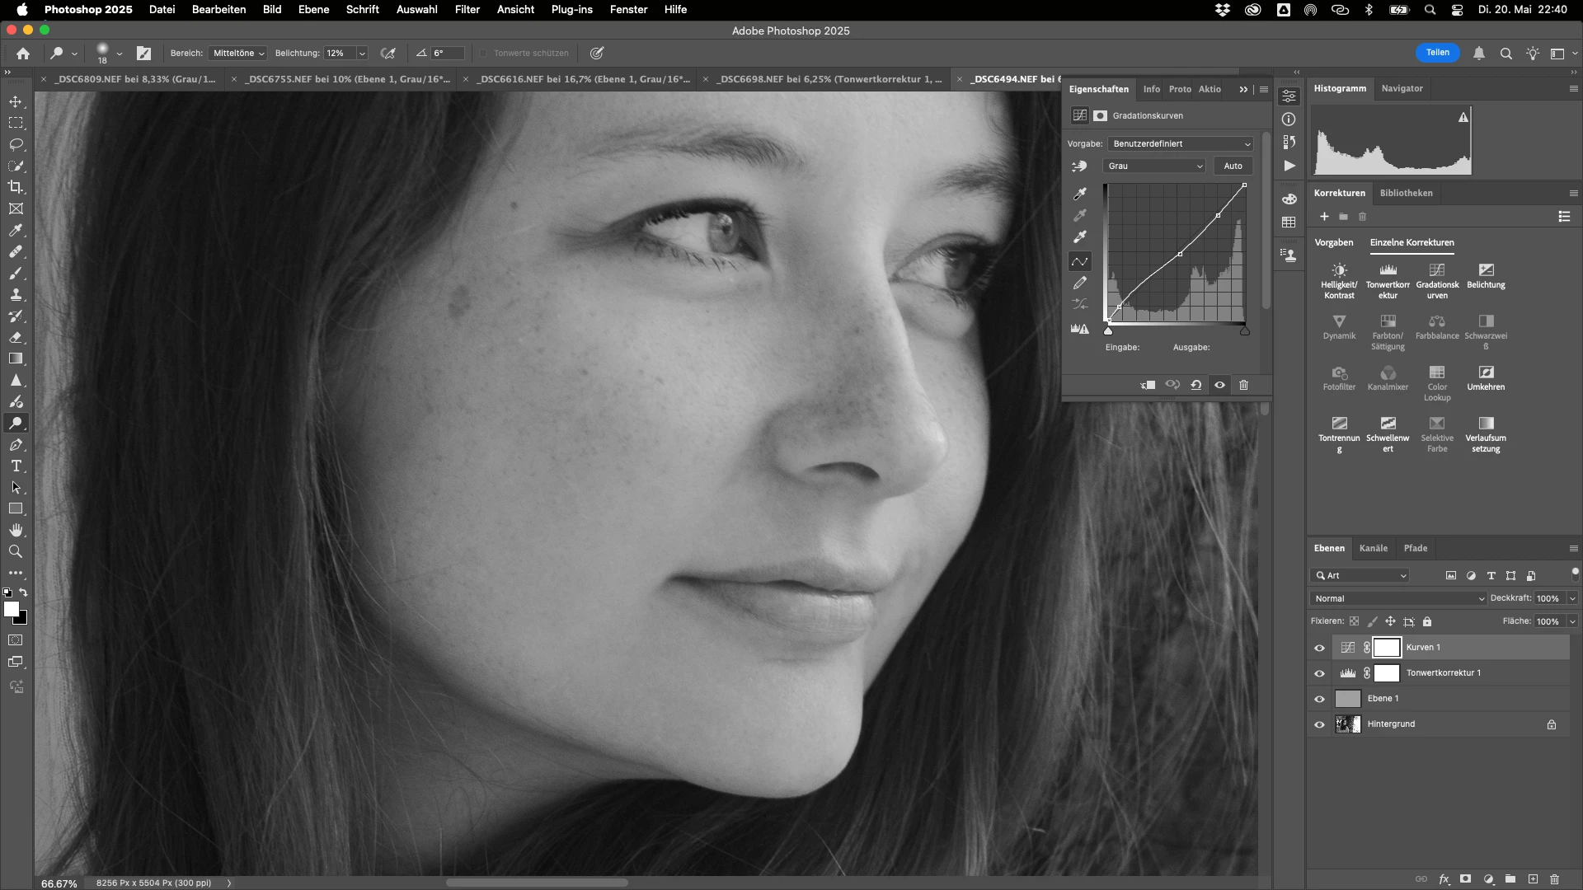Switch to the Kanäle tab

coord(1373,548)
